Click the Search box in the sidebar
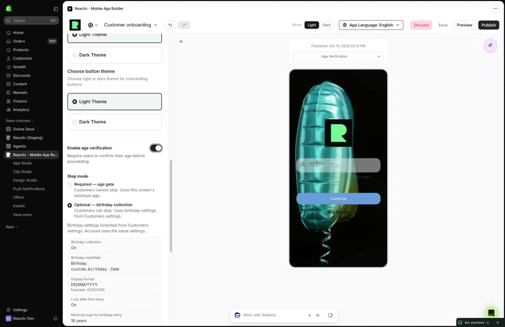This screenshot has width=505, height=327. (31, 20)
